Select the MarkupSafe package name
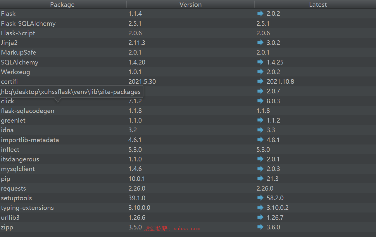Image resolution: width=376 pixels, height=237 pixels. (19, 53)
